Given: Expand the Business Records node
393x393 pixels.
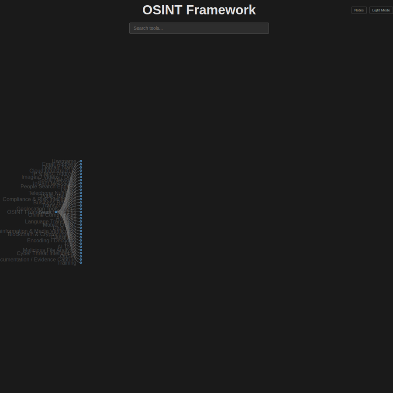Looking at the screenshot, I should pos(81,202).
